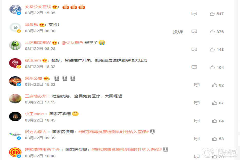Like 泉州公安's comment with 82 likes
Screen dimensions: 240x160
click(215, 85)
